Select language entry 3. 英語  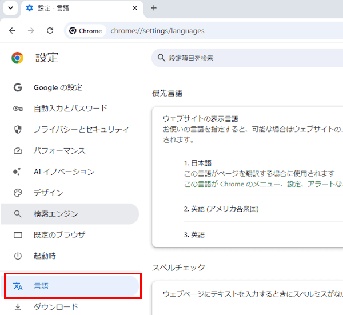tap(194, 234)
